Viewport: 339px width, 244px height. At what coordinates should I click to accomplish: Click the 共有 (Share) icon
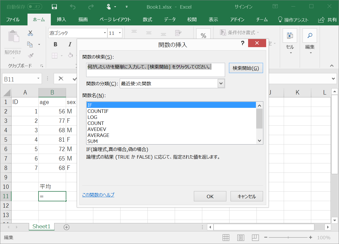[321, 19]
